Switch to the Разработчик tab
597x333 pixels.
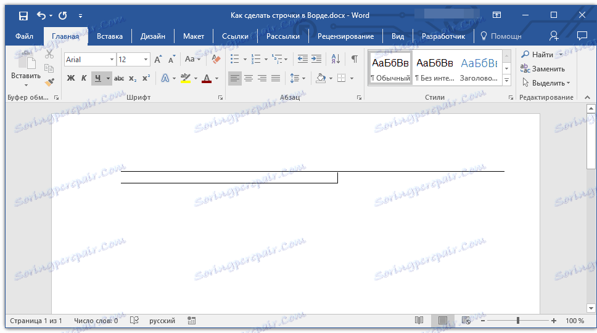pos(443,36)
